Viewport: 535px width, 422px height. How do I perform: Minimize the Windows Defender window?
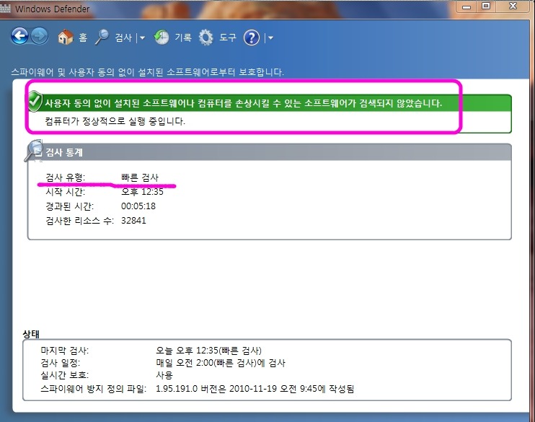pos(466,6)
